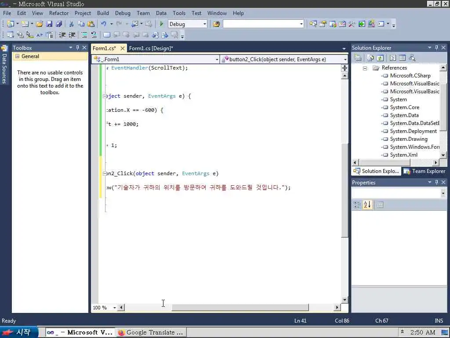Image resolution: width=450 pixels, height=338 pixels.
Task: Pin the Toolbox panel with auto-hide pushpin
Action: [x=77, y=48]
